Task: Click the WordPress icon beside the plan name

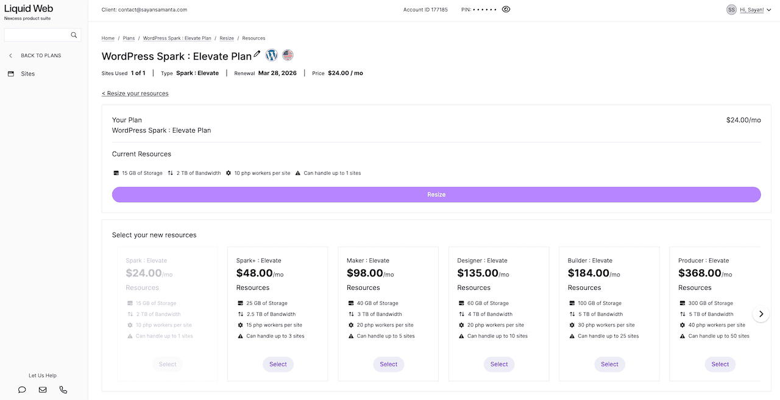Action: [x=271, y=55]
